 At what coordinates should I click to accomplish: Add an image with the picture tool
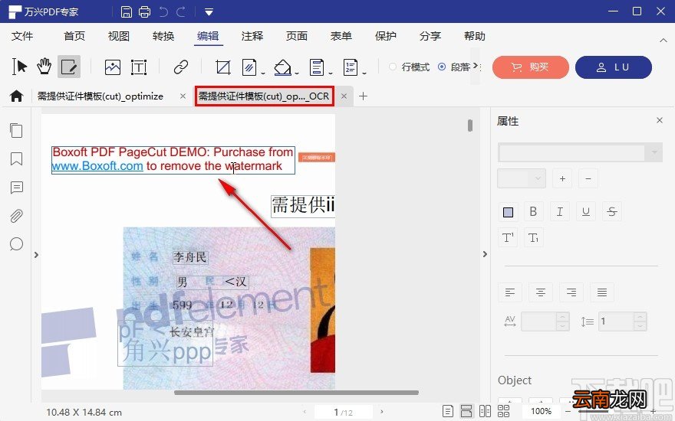click(x=112, y=67)
